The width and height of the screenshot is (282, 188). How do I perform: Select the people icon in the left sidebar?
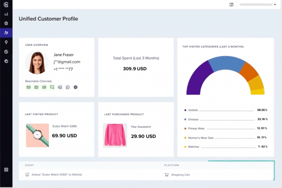(6, 33)
